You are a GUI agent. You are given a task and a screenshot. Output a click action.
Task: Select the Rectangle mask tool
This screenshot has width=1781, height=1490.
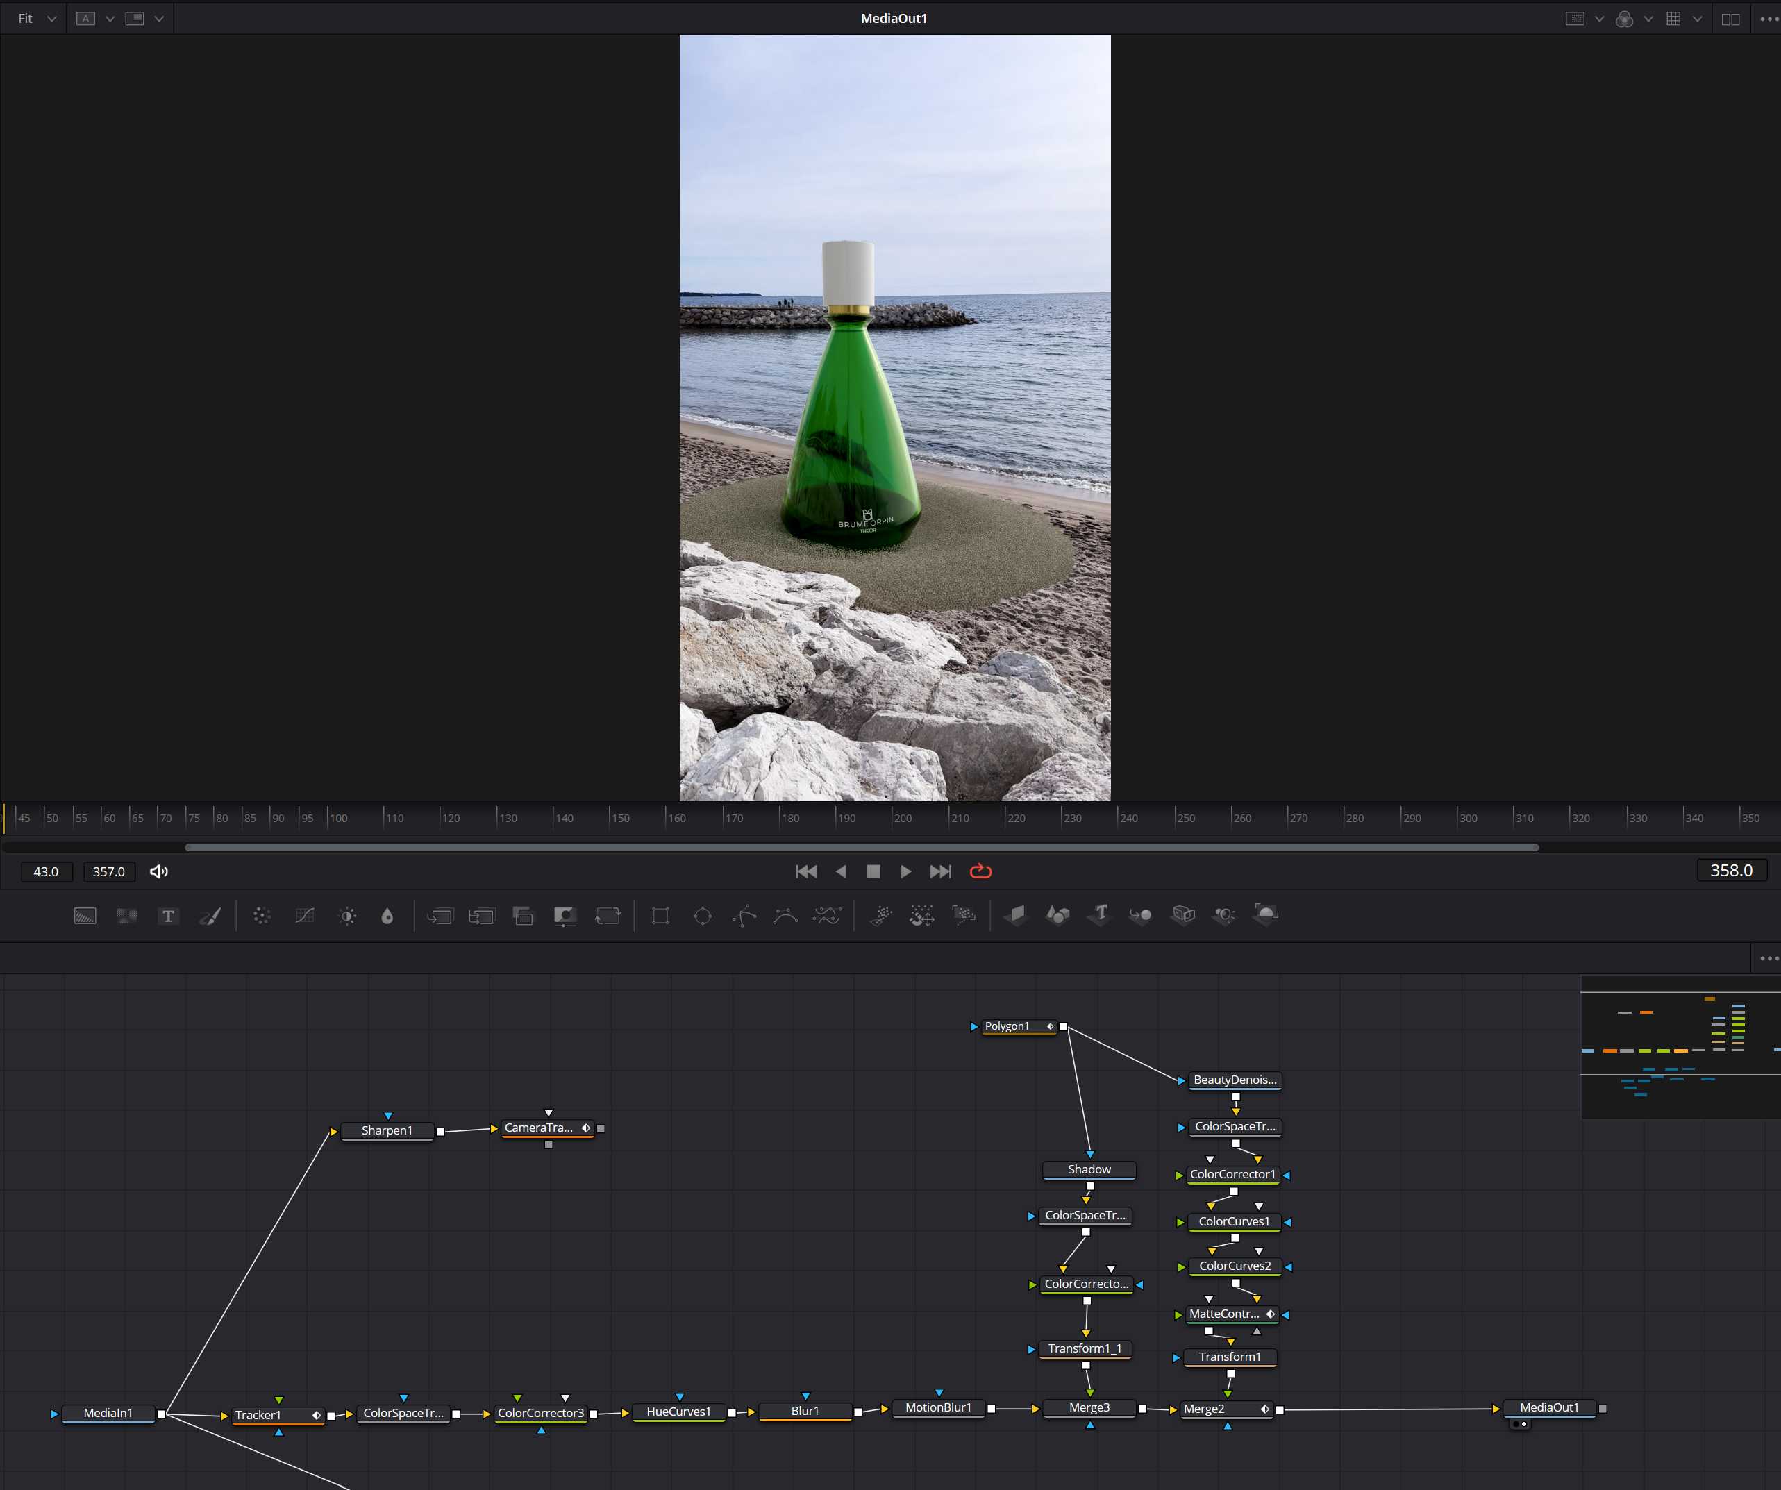[660, 916]
